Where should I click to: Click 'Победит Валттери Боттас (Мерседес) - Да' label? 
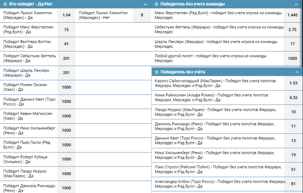pos(27,44)
